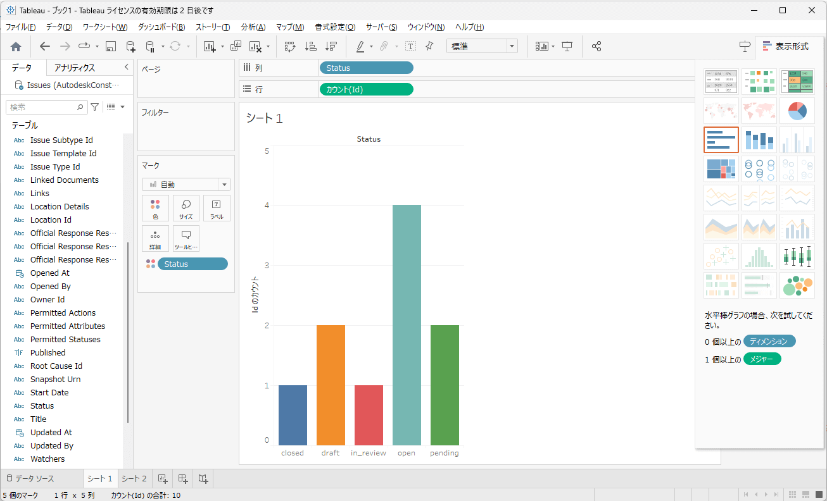Open the show/hide cards dropdown arrow
This screenshot has height=501, width=827.
tap(553, 47)
